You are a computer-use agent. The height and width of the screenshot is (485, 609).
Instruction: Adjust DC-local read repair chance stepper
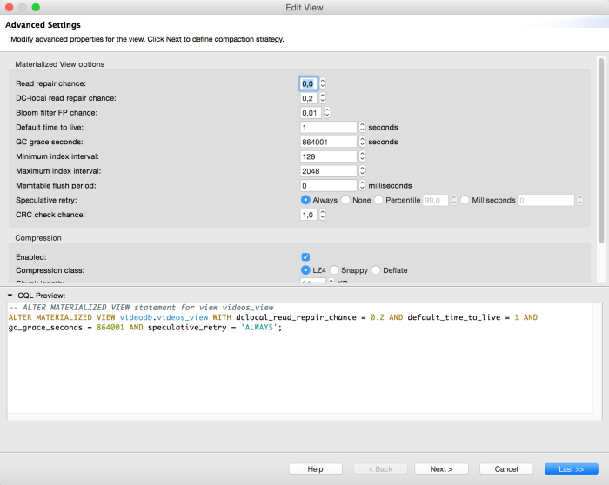(323, 98)
